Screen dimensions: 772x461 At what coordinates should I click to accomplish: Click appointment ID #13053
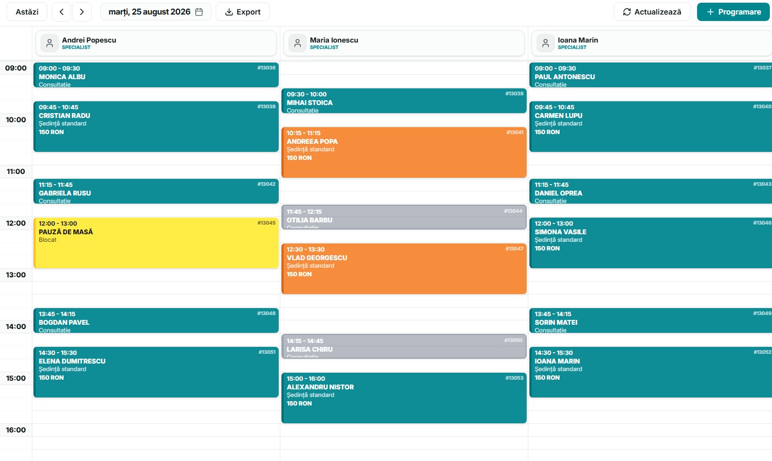[x=514, y=378]
